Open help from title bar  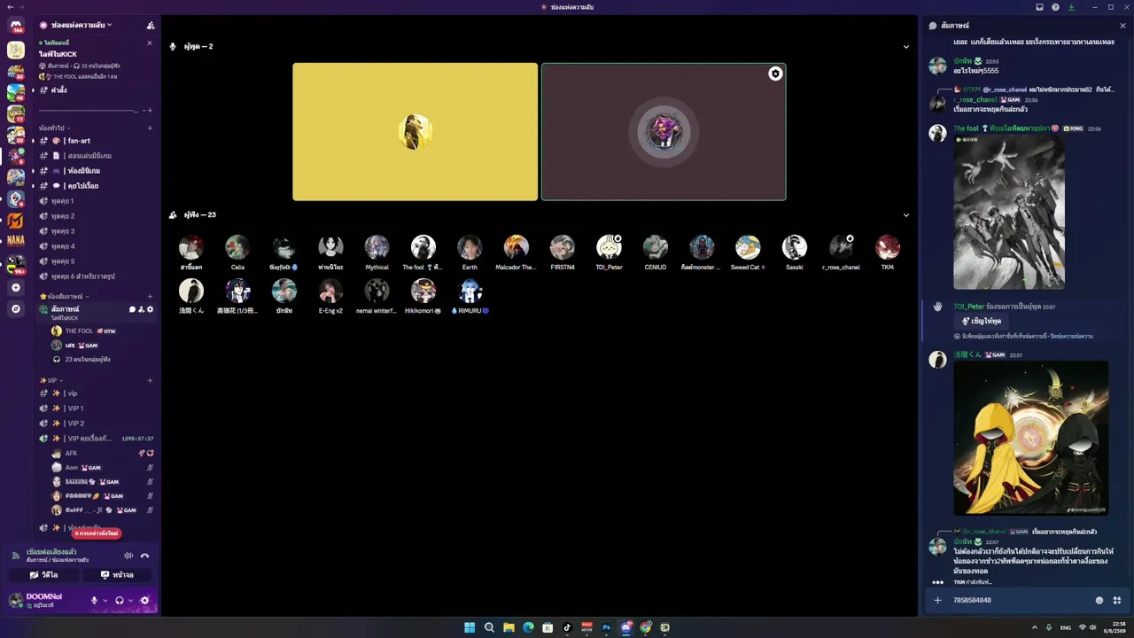[x=1055, y=7]
